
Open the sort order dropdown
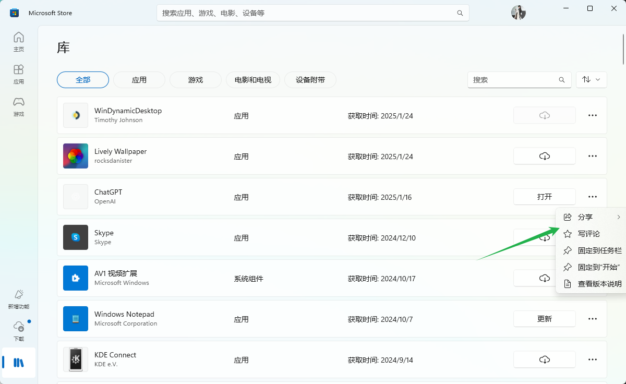tap(592, 80)
